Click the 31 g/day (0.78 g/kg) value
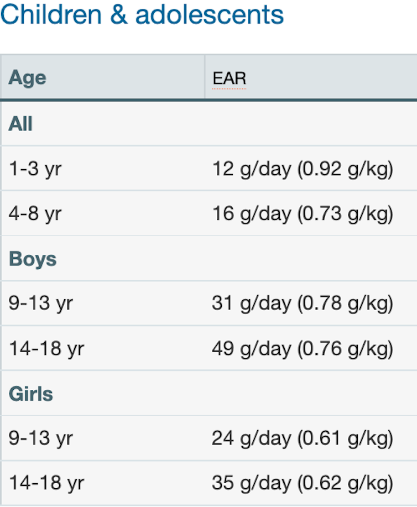Image resolution: width=417 pixels, height=507 pixels. [x=303, y=304]
